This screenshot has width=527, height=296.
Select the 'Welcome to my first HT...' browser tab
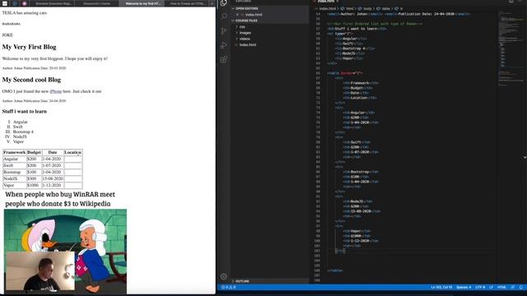[x=142, y=3]
